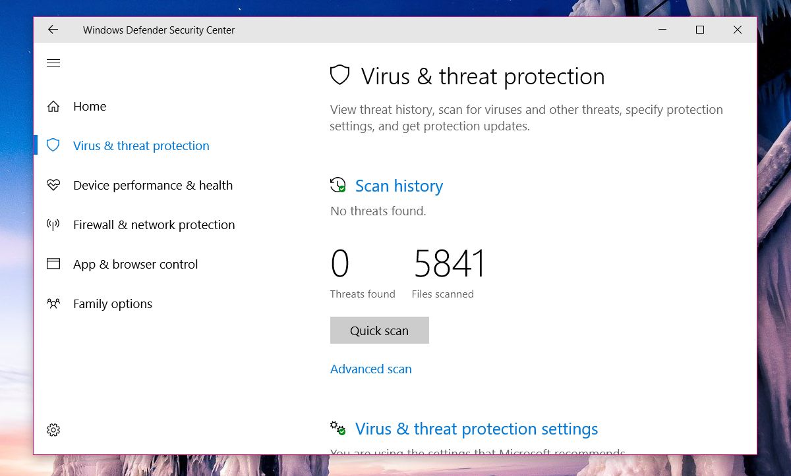The width and height of the screenshot is (791, 476).
Task: Click the Family options people icon
Action: (53, 304)
